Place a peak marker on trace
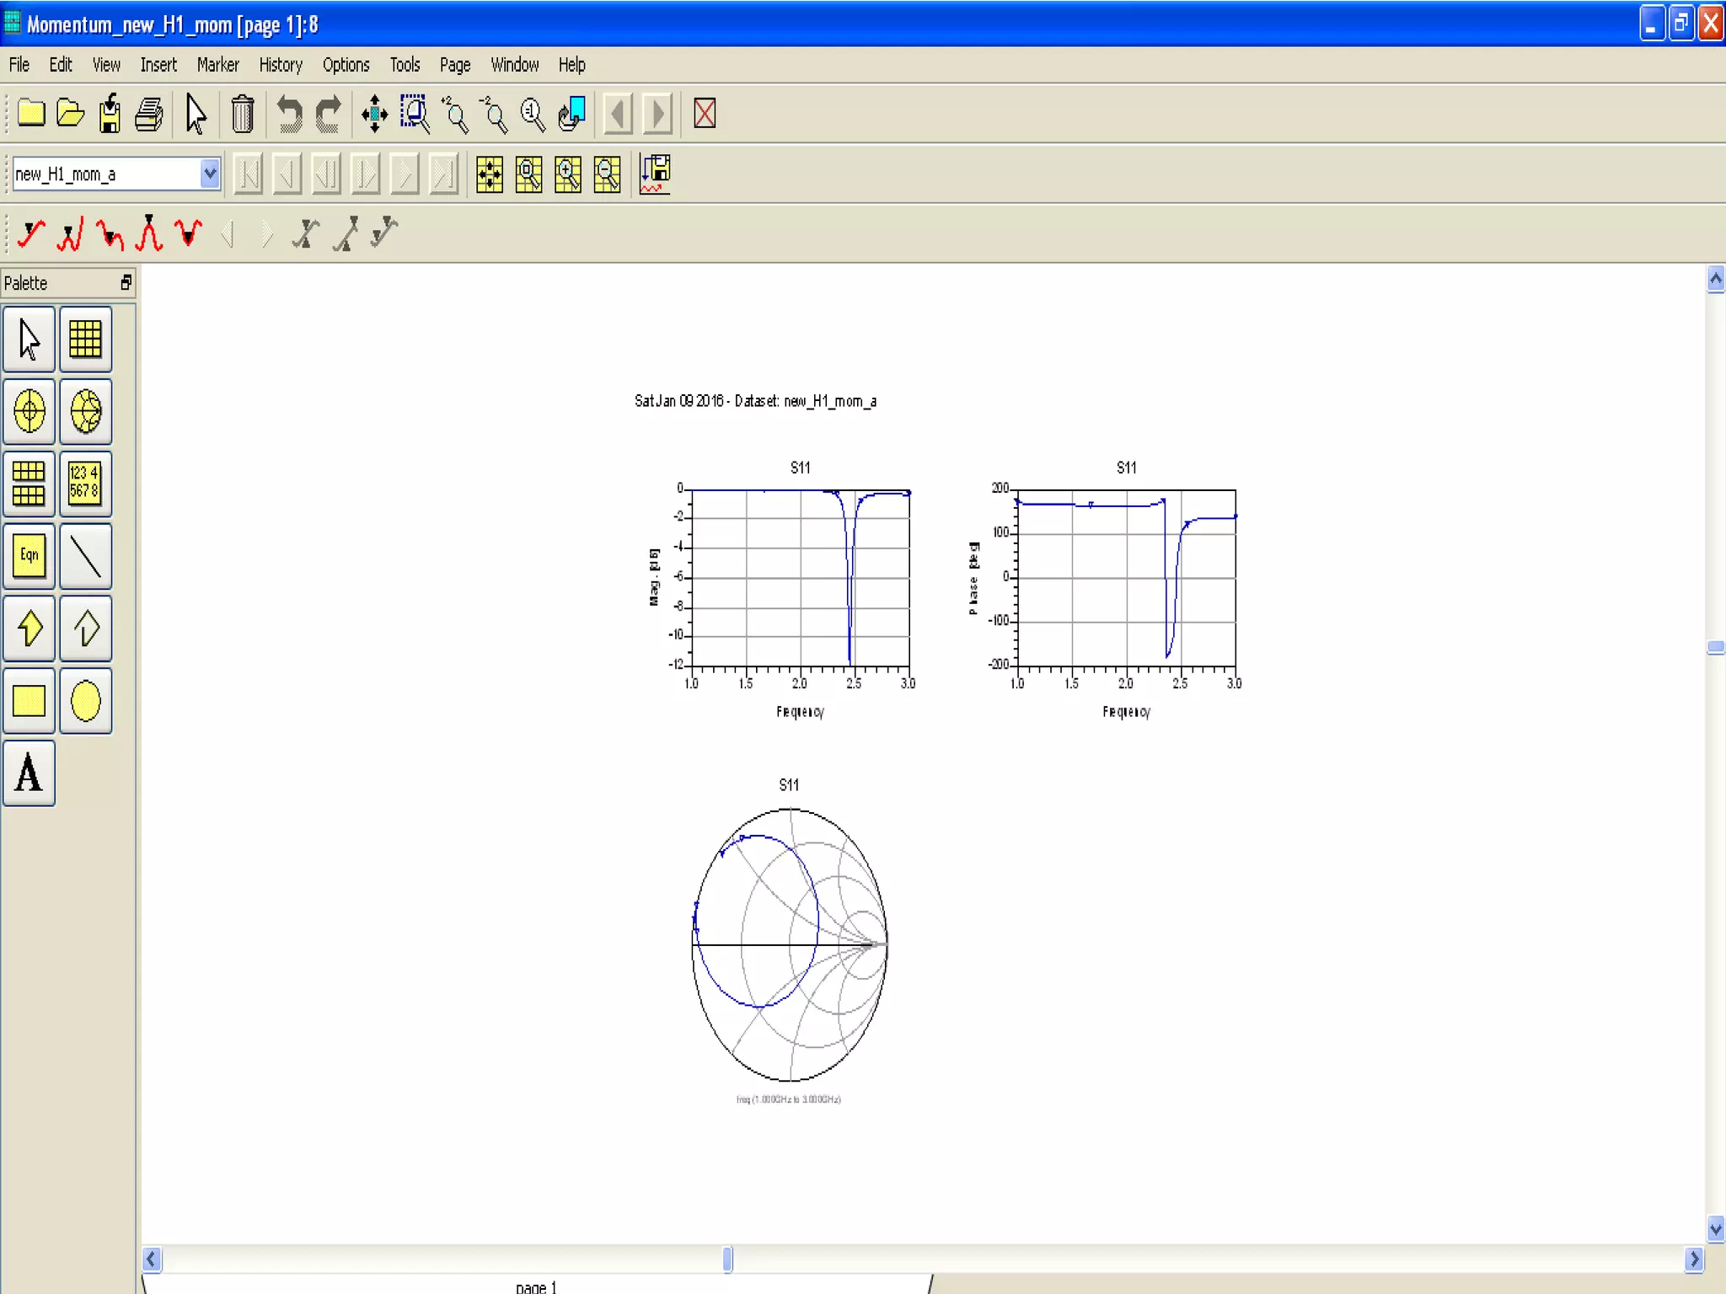This screenshot has height=1294, width=1726. [x=149, y=233]
